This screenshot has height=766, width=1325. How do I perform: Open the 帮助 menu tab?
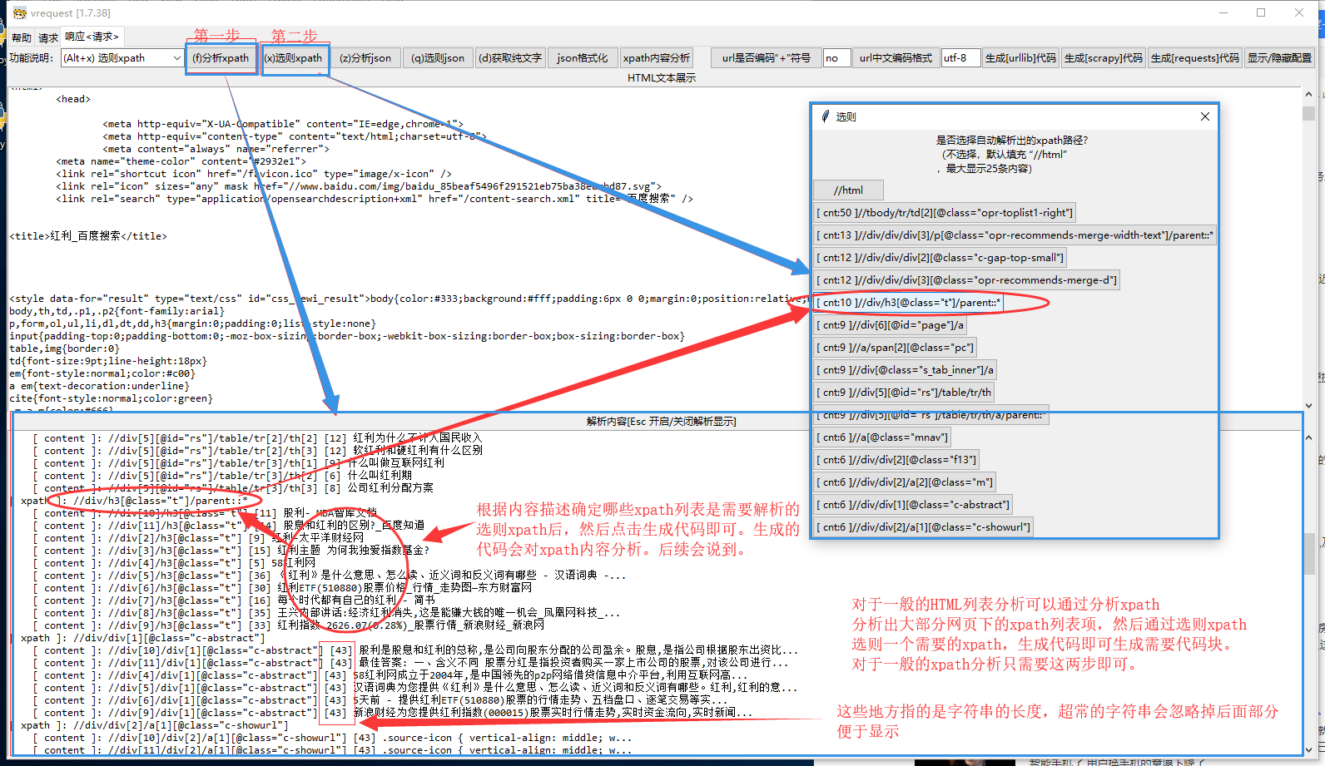tap(21, 37)
